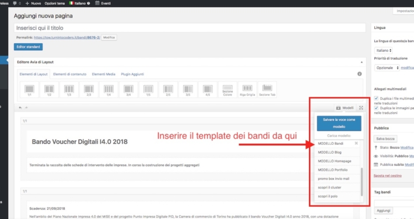Click the Tag bandi input field
This screenshot has height=219, width=414.
point(394,203)
